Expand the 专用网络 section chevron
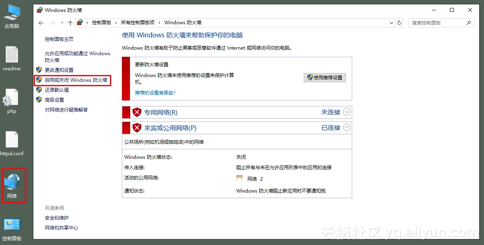This screenshot has width=484, height=245. tap(347, 112)
